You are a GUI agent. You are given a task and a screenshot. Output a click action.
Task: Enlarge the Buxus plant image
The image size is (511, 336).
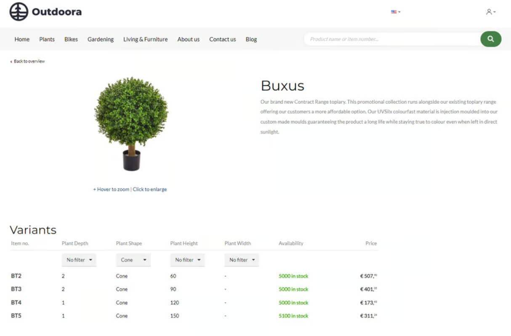(x=131, y=124)
